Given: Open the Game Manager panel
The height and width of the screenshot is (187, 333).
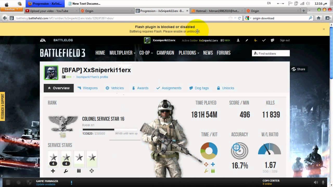Looking at the screenshot, I should (x=47, y=182).
